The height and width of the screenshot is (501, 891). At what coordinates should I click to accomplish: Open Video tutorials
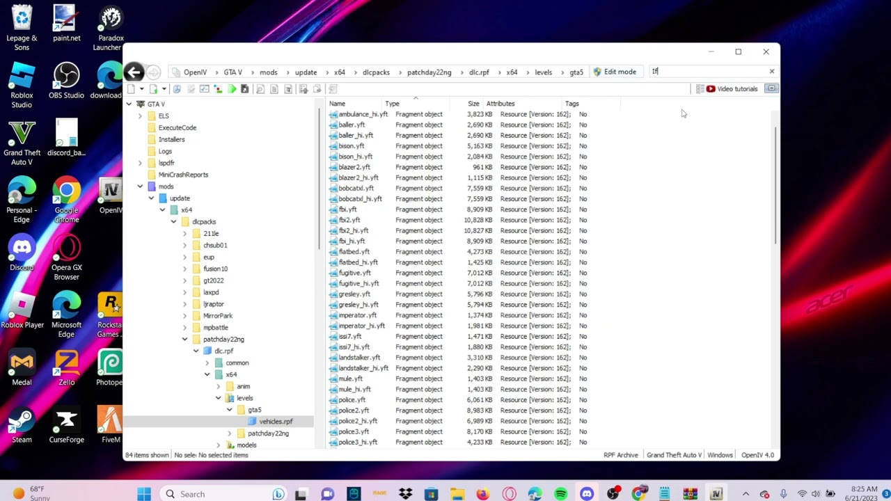(732, 89)
